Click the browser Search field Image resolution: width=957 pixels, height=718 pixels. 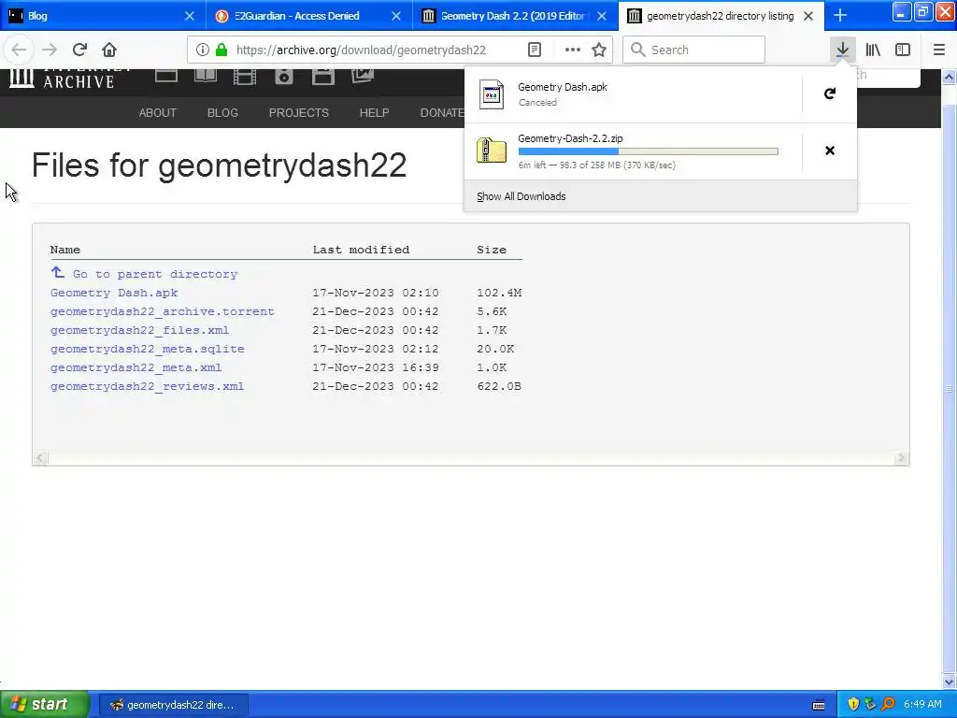694,50
